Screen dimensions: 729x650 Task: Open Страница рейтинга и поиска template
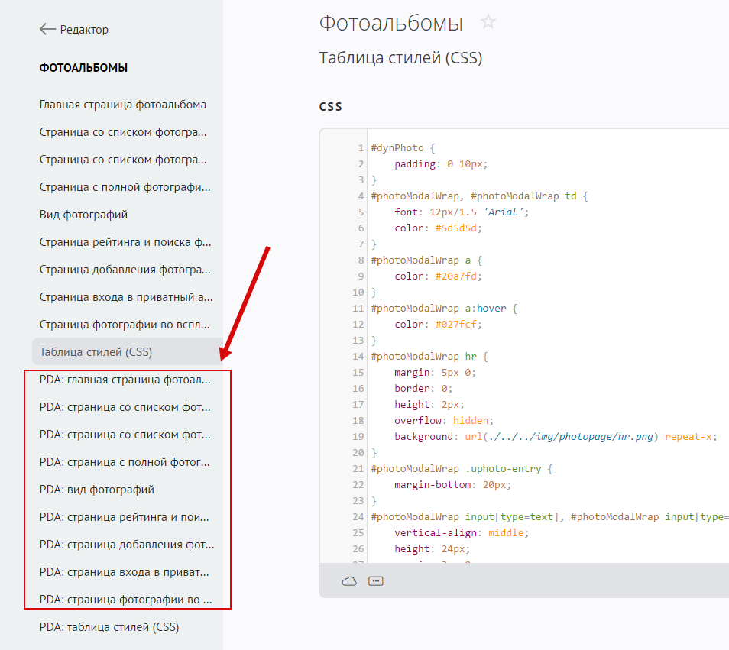click(x=125, y=242)
